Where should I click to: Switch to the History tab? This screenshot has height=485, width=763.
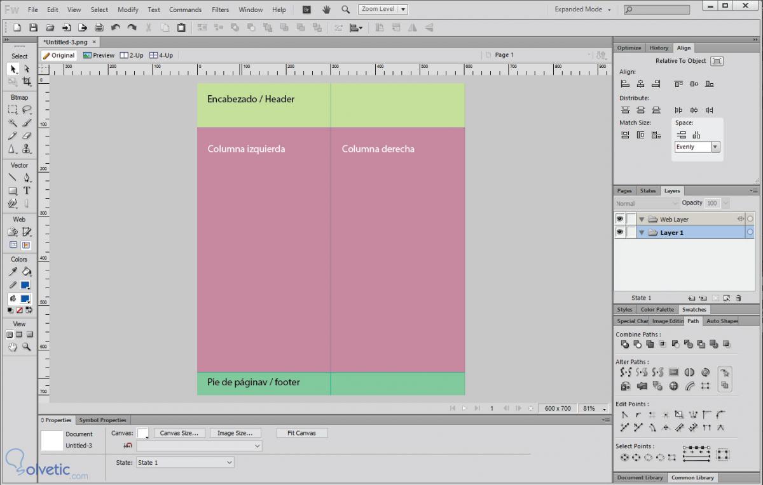[x=659, y=48]
